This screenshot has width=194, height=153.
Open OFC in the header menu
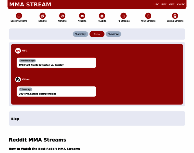tap(172, 4)
